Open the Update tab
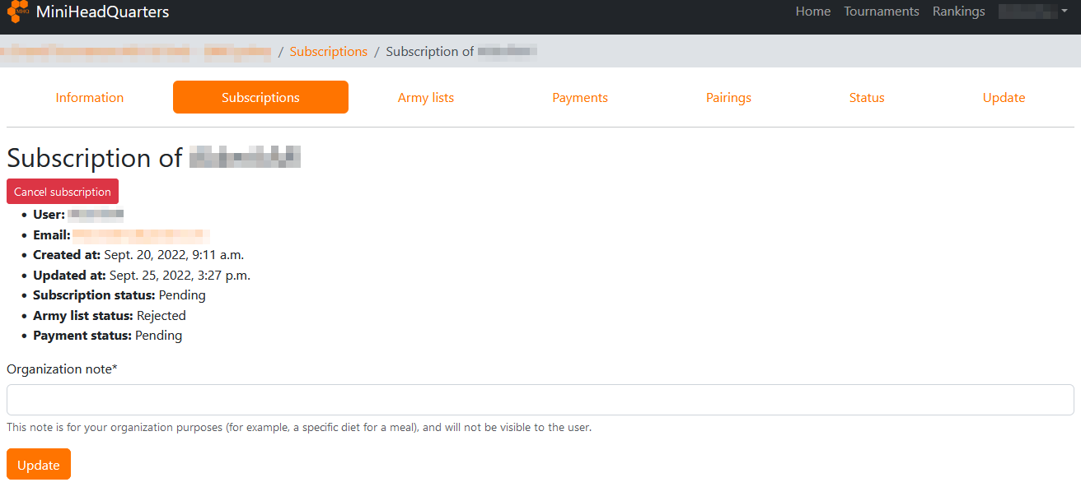 coord(1004,98)
